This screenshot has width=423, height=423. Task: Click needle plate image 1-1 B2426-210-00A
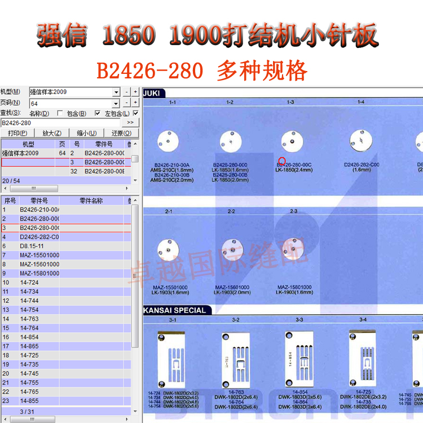[x=168, y=142]
